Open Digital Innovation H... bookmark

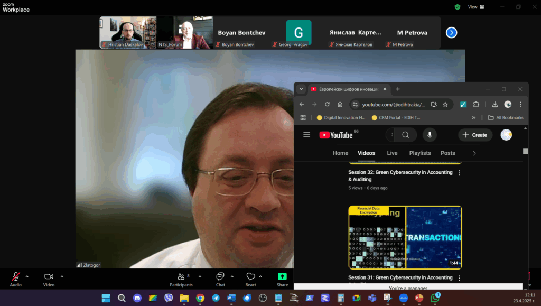(x=341, y=118)
